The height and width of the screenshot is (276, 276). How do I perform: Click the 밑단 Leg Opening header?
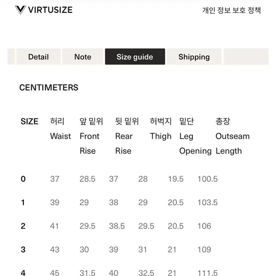(x=195, y=136)
